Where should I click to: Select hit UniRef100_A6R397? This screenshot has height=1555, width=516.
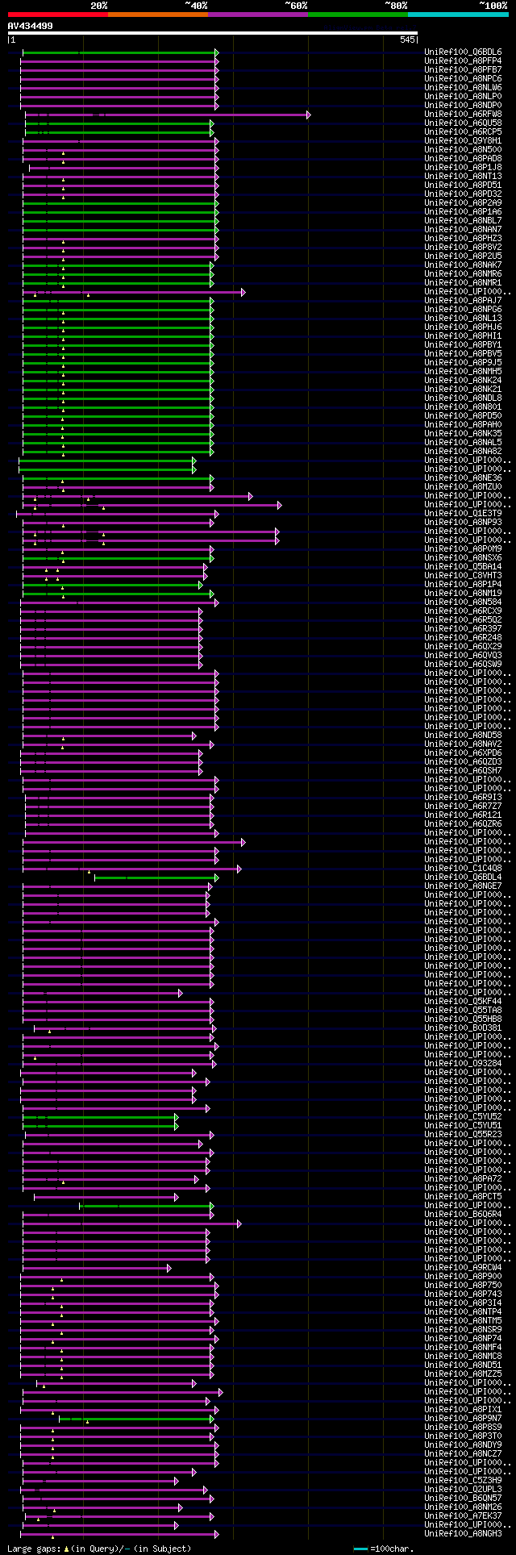(463, 628)
